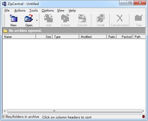The height and width of the screenshot is (121, 148).
Task: Close the ZipCentral window
Action: (140, 3)
